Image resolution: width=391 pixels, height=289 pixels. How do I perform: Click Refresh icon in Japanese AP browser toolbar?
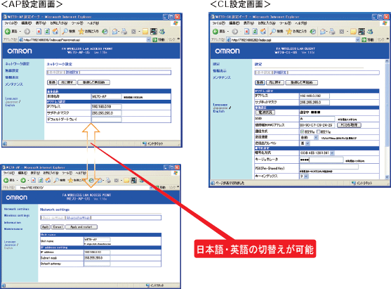tap(47, 31)
